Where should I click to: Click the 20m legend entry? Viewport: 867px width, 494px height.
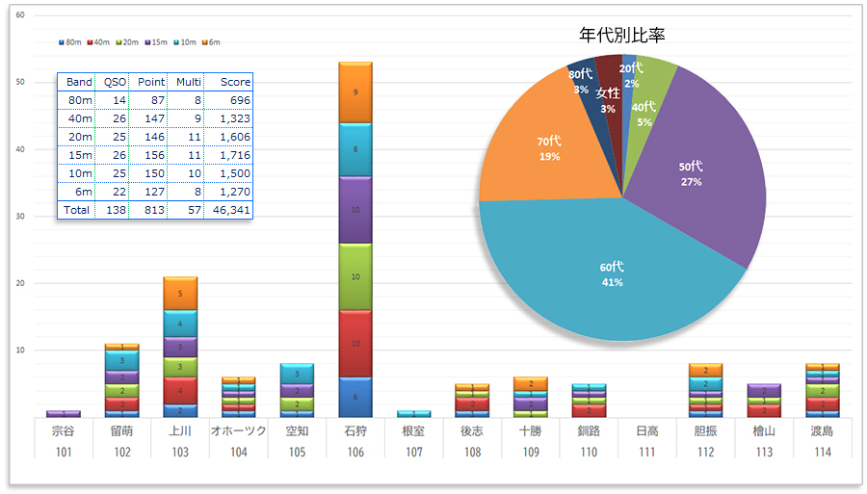(126, 42)
